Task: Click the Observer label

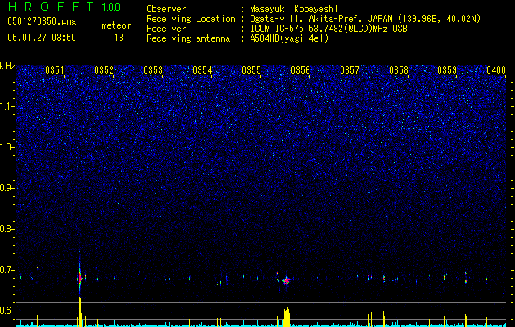Action: click(x=166, y=9)
